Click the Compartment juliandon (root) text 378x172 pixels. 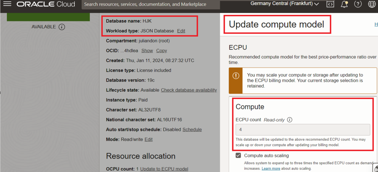(x=138, y=41)
